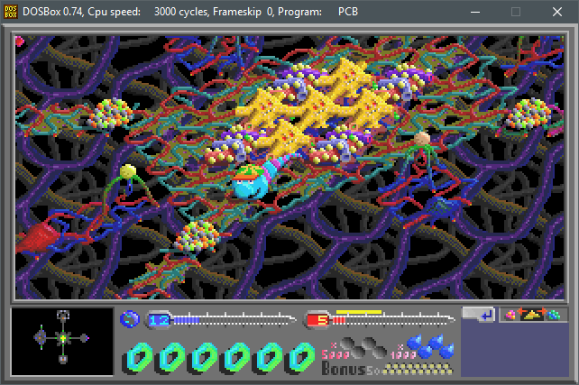The height and width of the screenshot is (385, 579).
Task: Click the bead cluster at bottom center
Action: (198, 237)
